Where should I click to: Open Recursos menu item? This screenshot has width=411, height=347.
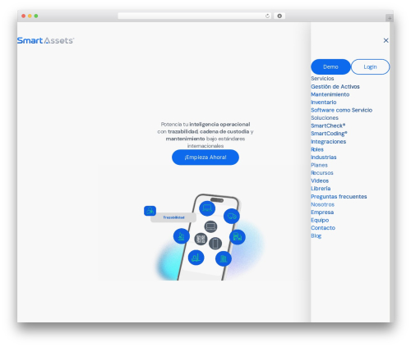tap(322, 173)
